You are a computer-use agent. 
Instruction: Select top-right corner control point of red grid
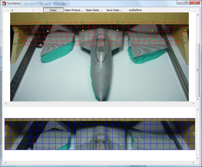(187, 22)
